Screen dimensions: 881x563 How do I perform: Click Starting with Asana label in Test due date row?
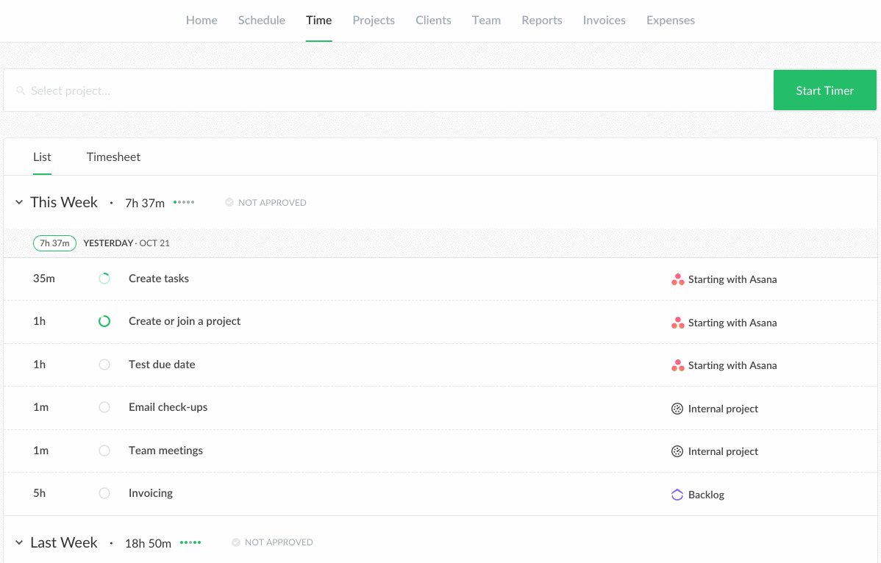click(732, 365)
